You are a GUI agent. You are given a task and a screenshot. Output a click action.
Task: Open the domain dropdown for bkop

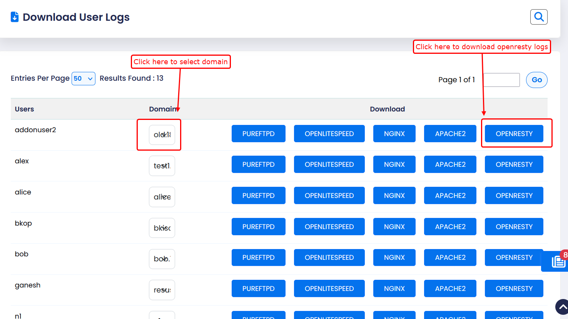point(162,228)
